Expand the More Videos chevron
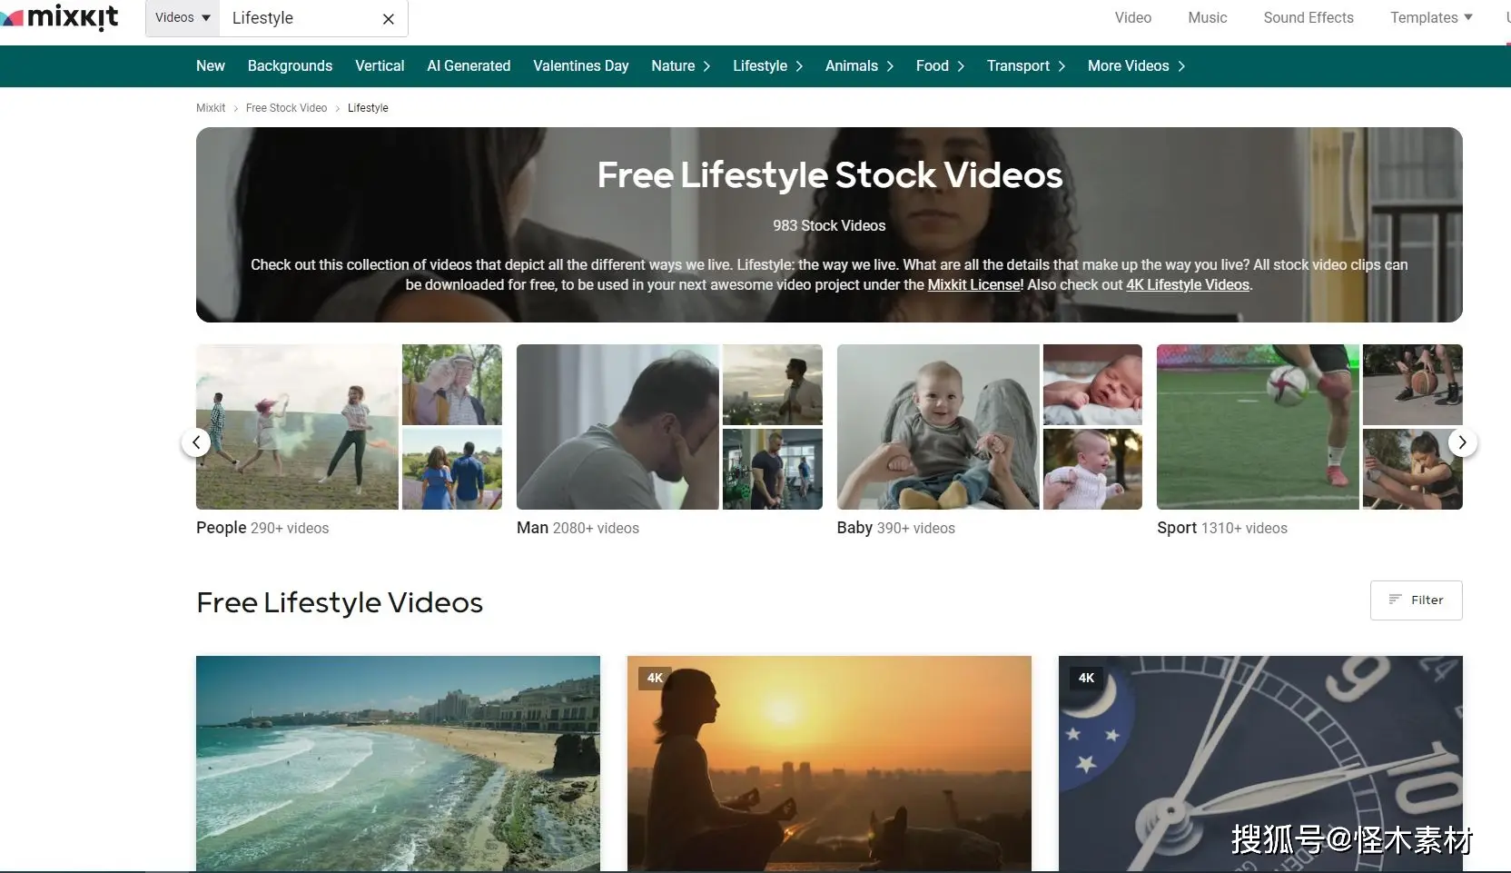This screenshot has width=1511, height=873. (x=1181, y=66)
